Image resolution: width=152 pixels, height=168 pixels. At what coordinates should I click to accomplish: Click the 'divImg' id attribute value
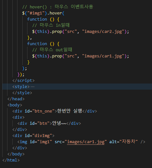point(42,136)
